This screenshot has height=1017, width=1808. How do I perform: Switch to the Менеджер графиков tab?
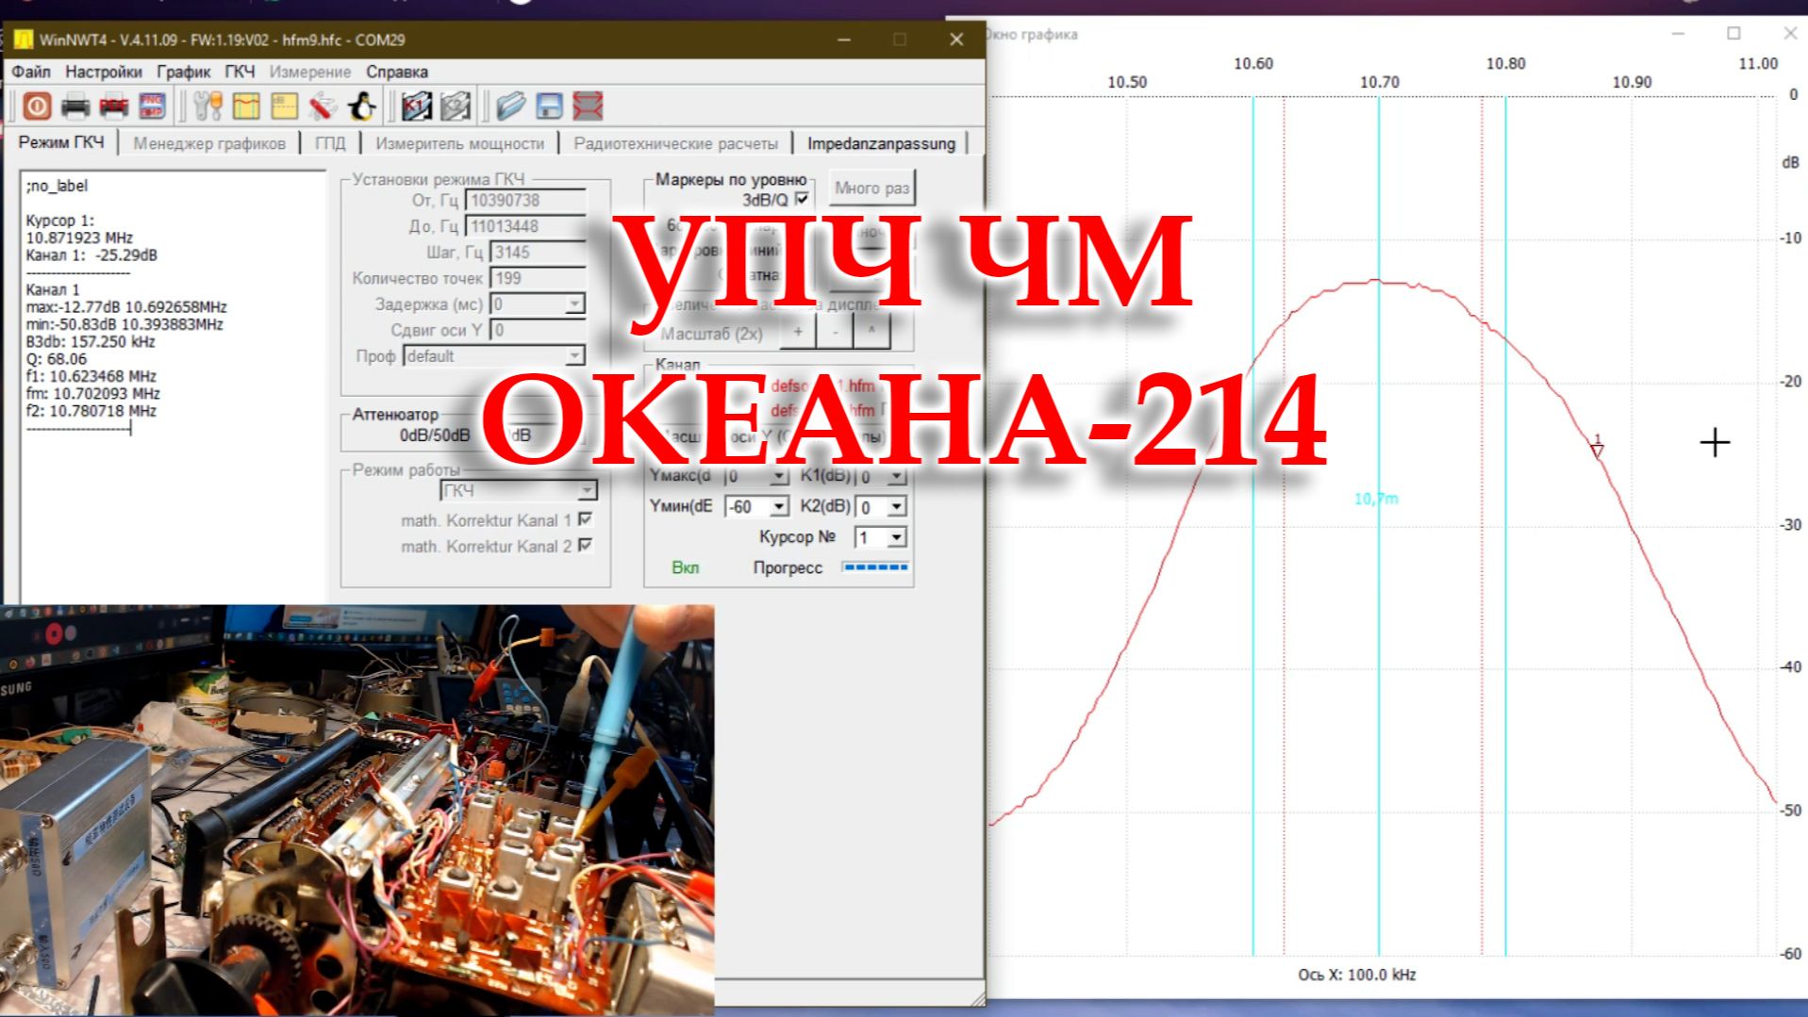coord(209,143)
